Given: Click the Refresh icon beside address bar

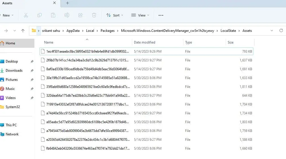Looking at the screenshot, I should coord(281,31).
